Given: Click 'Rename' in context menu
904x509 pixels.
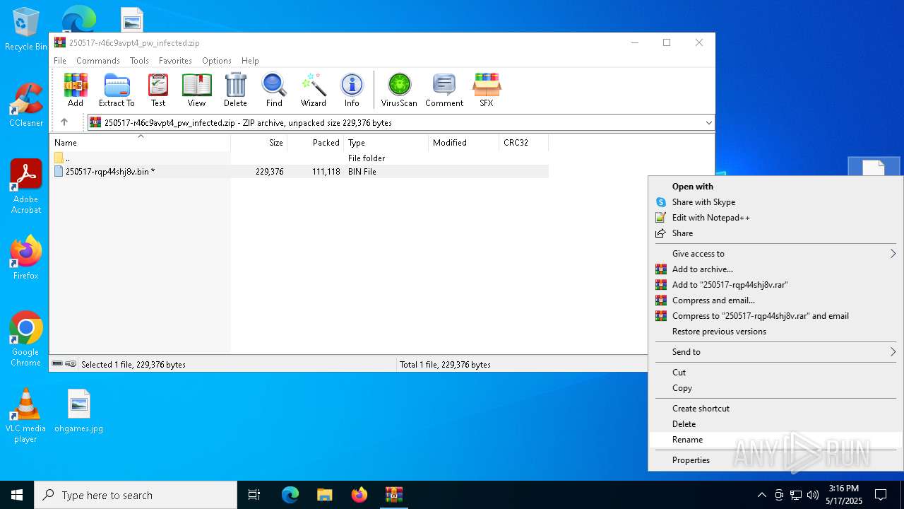Looking at the screenshot, I should [x=775, y=440].
